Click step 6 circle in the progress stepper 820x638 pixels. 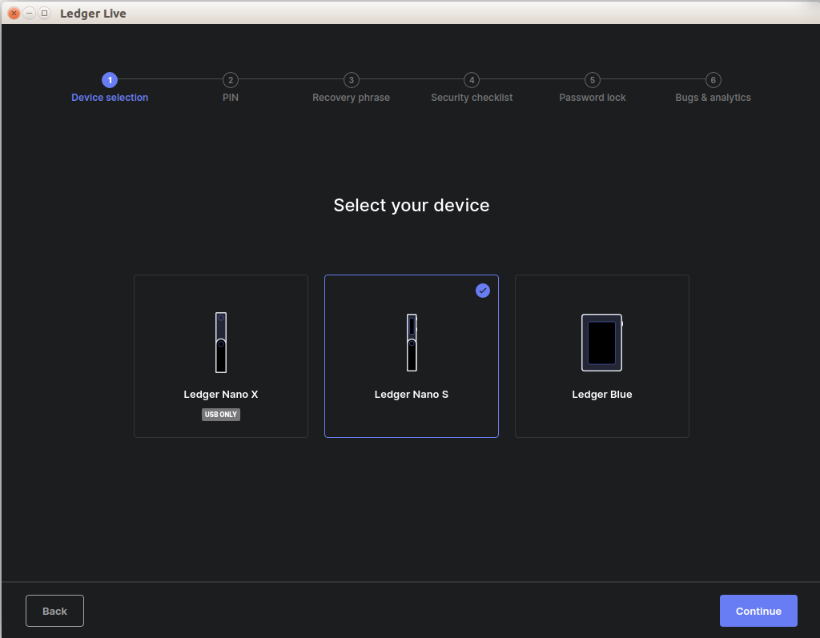coord(713,80)
